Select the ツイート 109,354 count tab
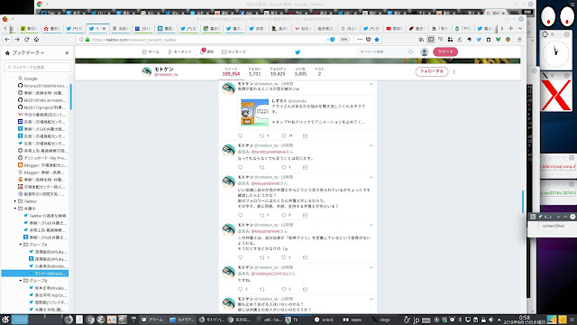This screenshot has width=577, height=325. [231, 71]
